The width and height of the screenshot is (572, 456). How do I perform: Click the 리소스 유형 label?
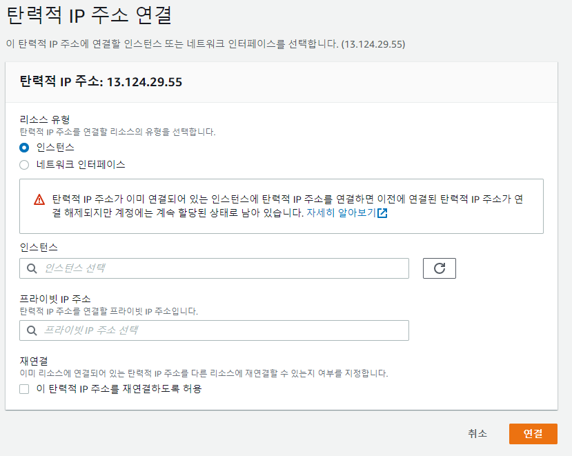tap(45, 119)
